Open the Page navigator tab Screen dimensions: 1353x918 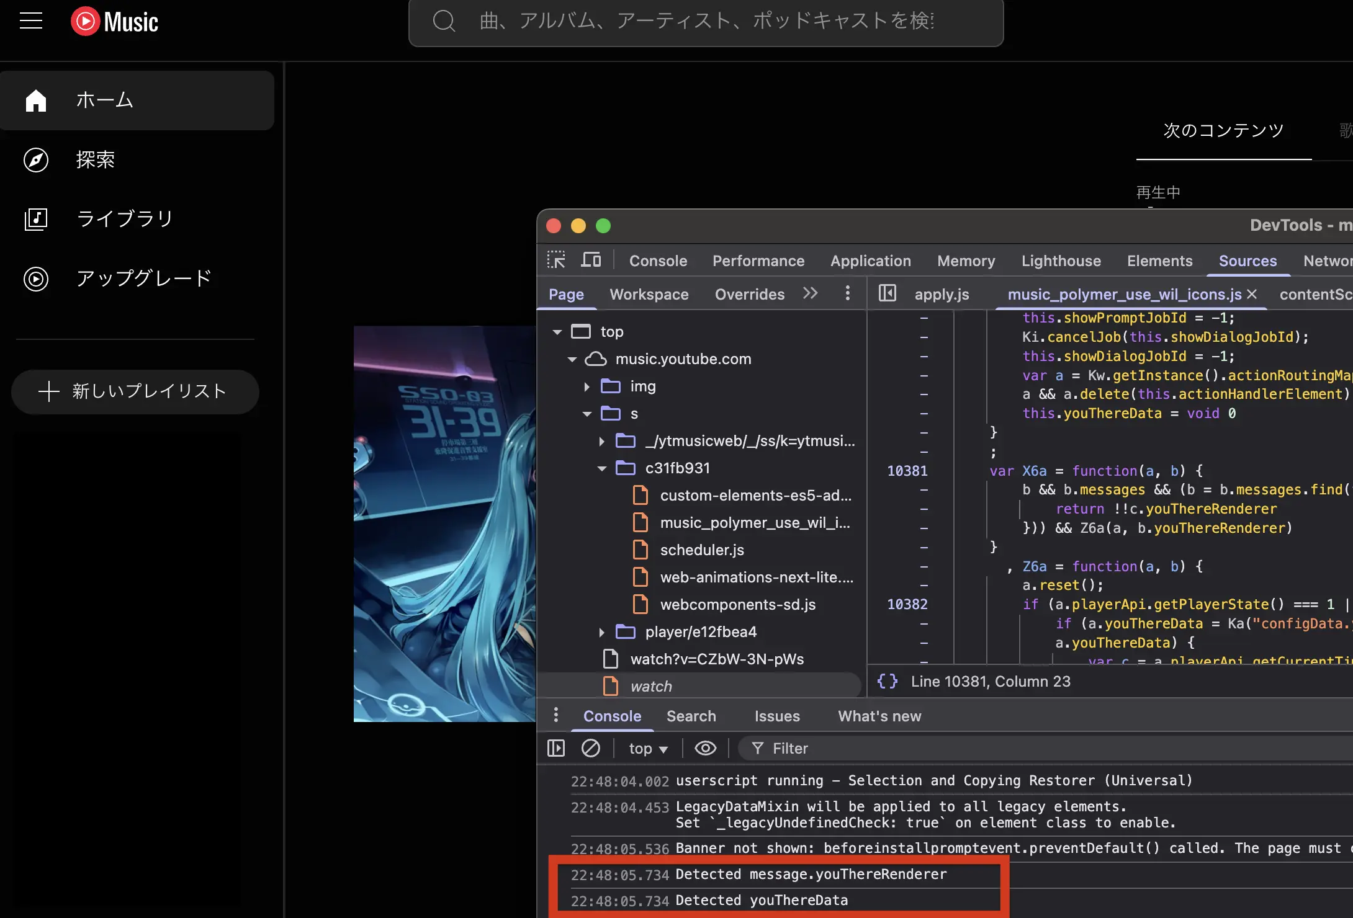[x=566, y=295]
